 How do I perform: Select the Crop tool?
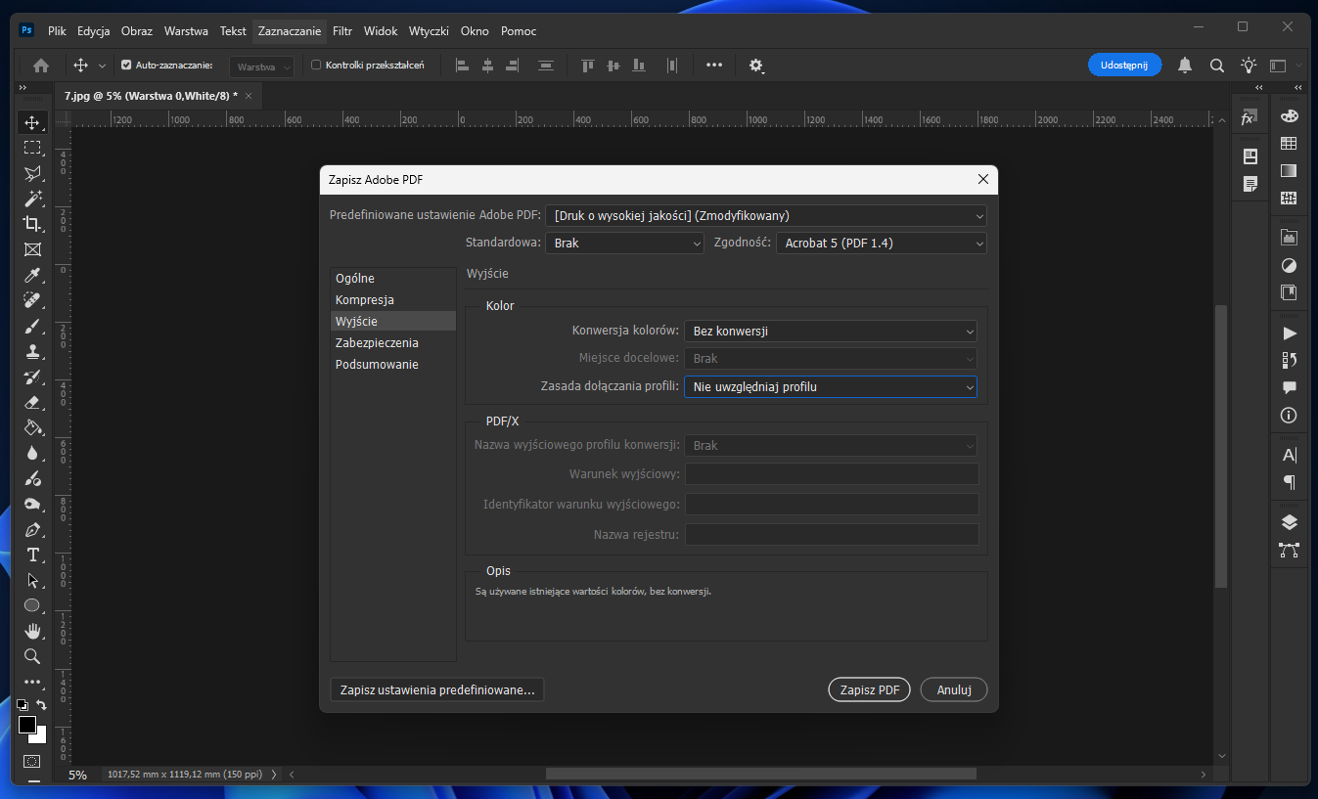33,224
